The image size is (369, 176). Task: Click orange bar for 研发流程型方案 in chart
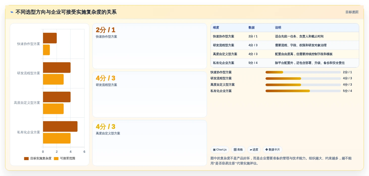click(53, 79)
